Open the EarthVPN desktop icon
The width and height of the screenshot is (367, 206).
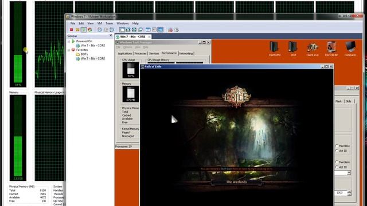point(275,49)
